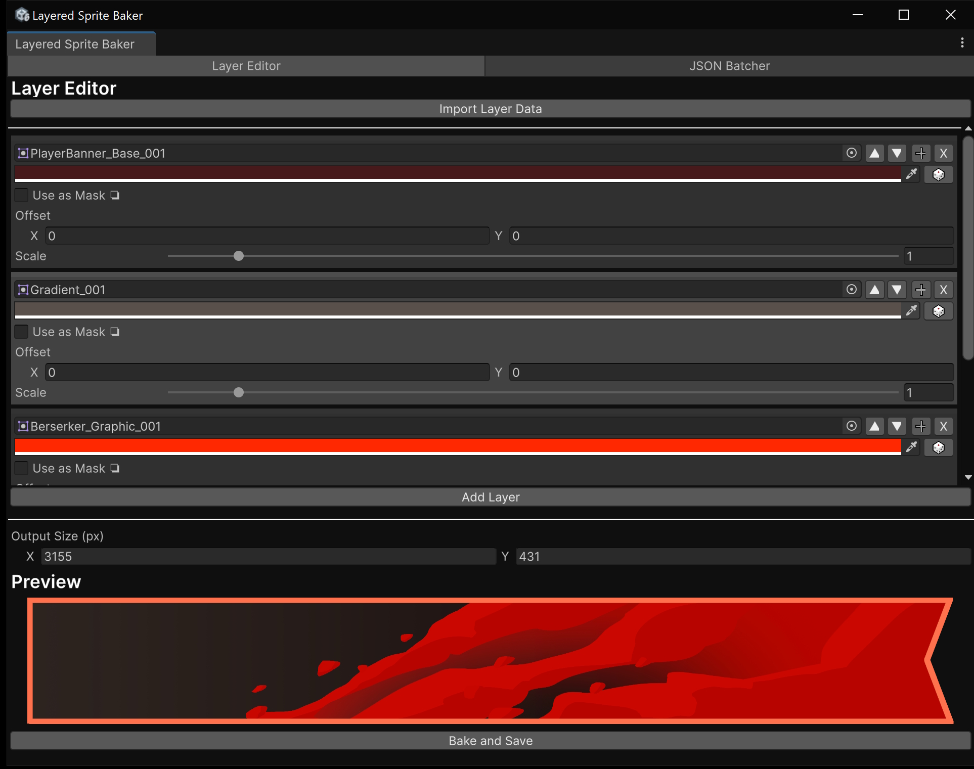974x769 pixels.
Task: Enable Use as Mask for PlayerBanner_Base_001
Action: 22,195
